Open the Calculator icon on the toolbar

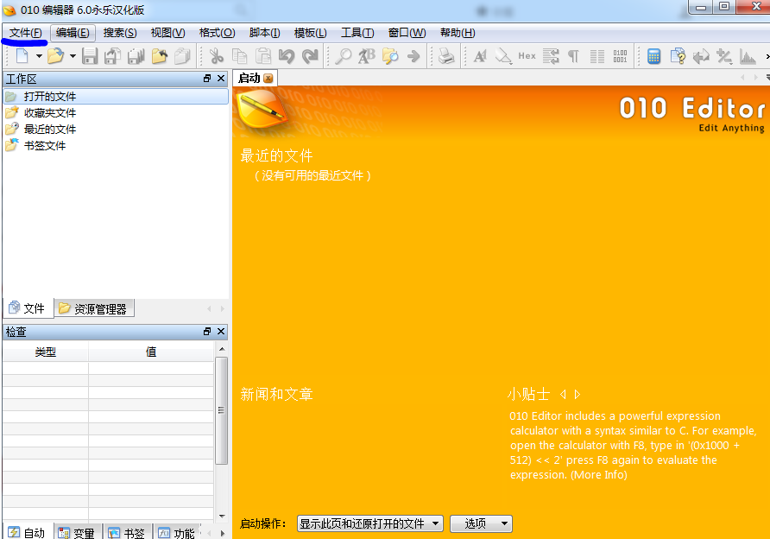coord(653,55)
